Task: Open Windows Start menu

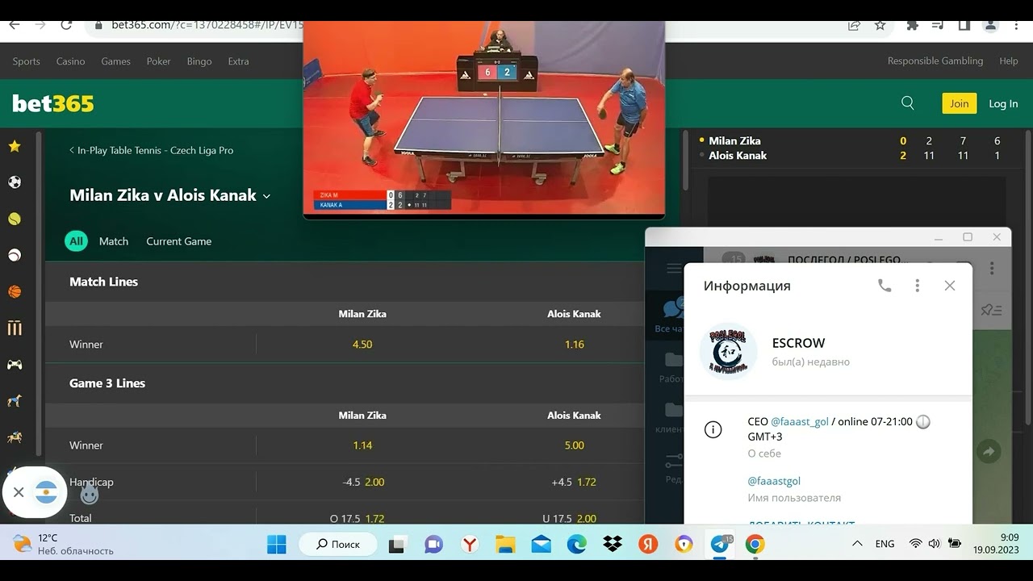Action: click(277, 545)
